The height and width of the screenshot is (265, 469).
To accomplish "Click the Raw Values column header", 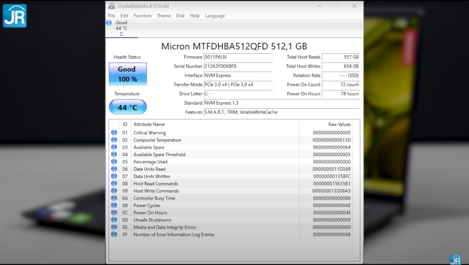I will click(x=326, y=125).
